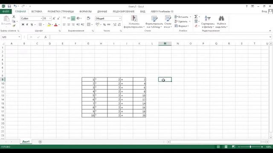Click Undo arrow in quick access toolbar

point(15,6)
